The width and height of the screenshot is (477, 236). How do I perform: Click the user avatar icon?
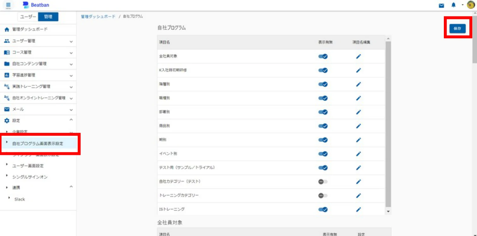pyautogui.click(x=471, y=5)
